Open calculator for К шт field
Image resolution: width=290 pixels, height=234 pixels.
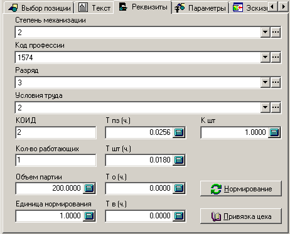(274, 132)
